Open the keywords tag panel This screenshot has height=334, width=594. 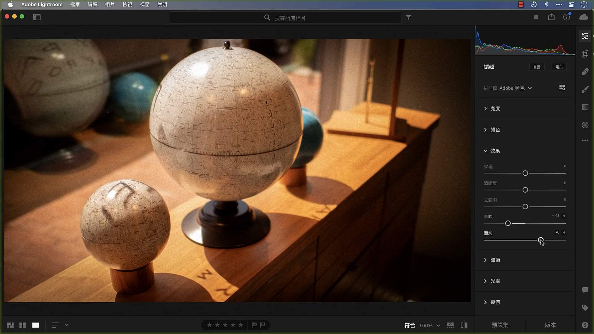click(x=585, y=308)
